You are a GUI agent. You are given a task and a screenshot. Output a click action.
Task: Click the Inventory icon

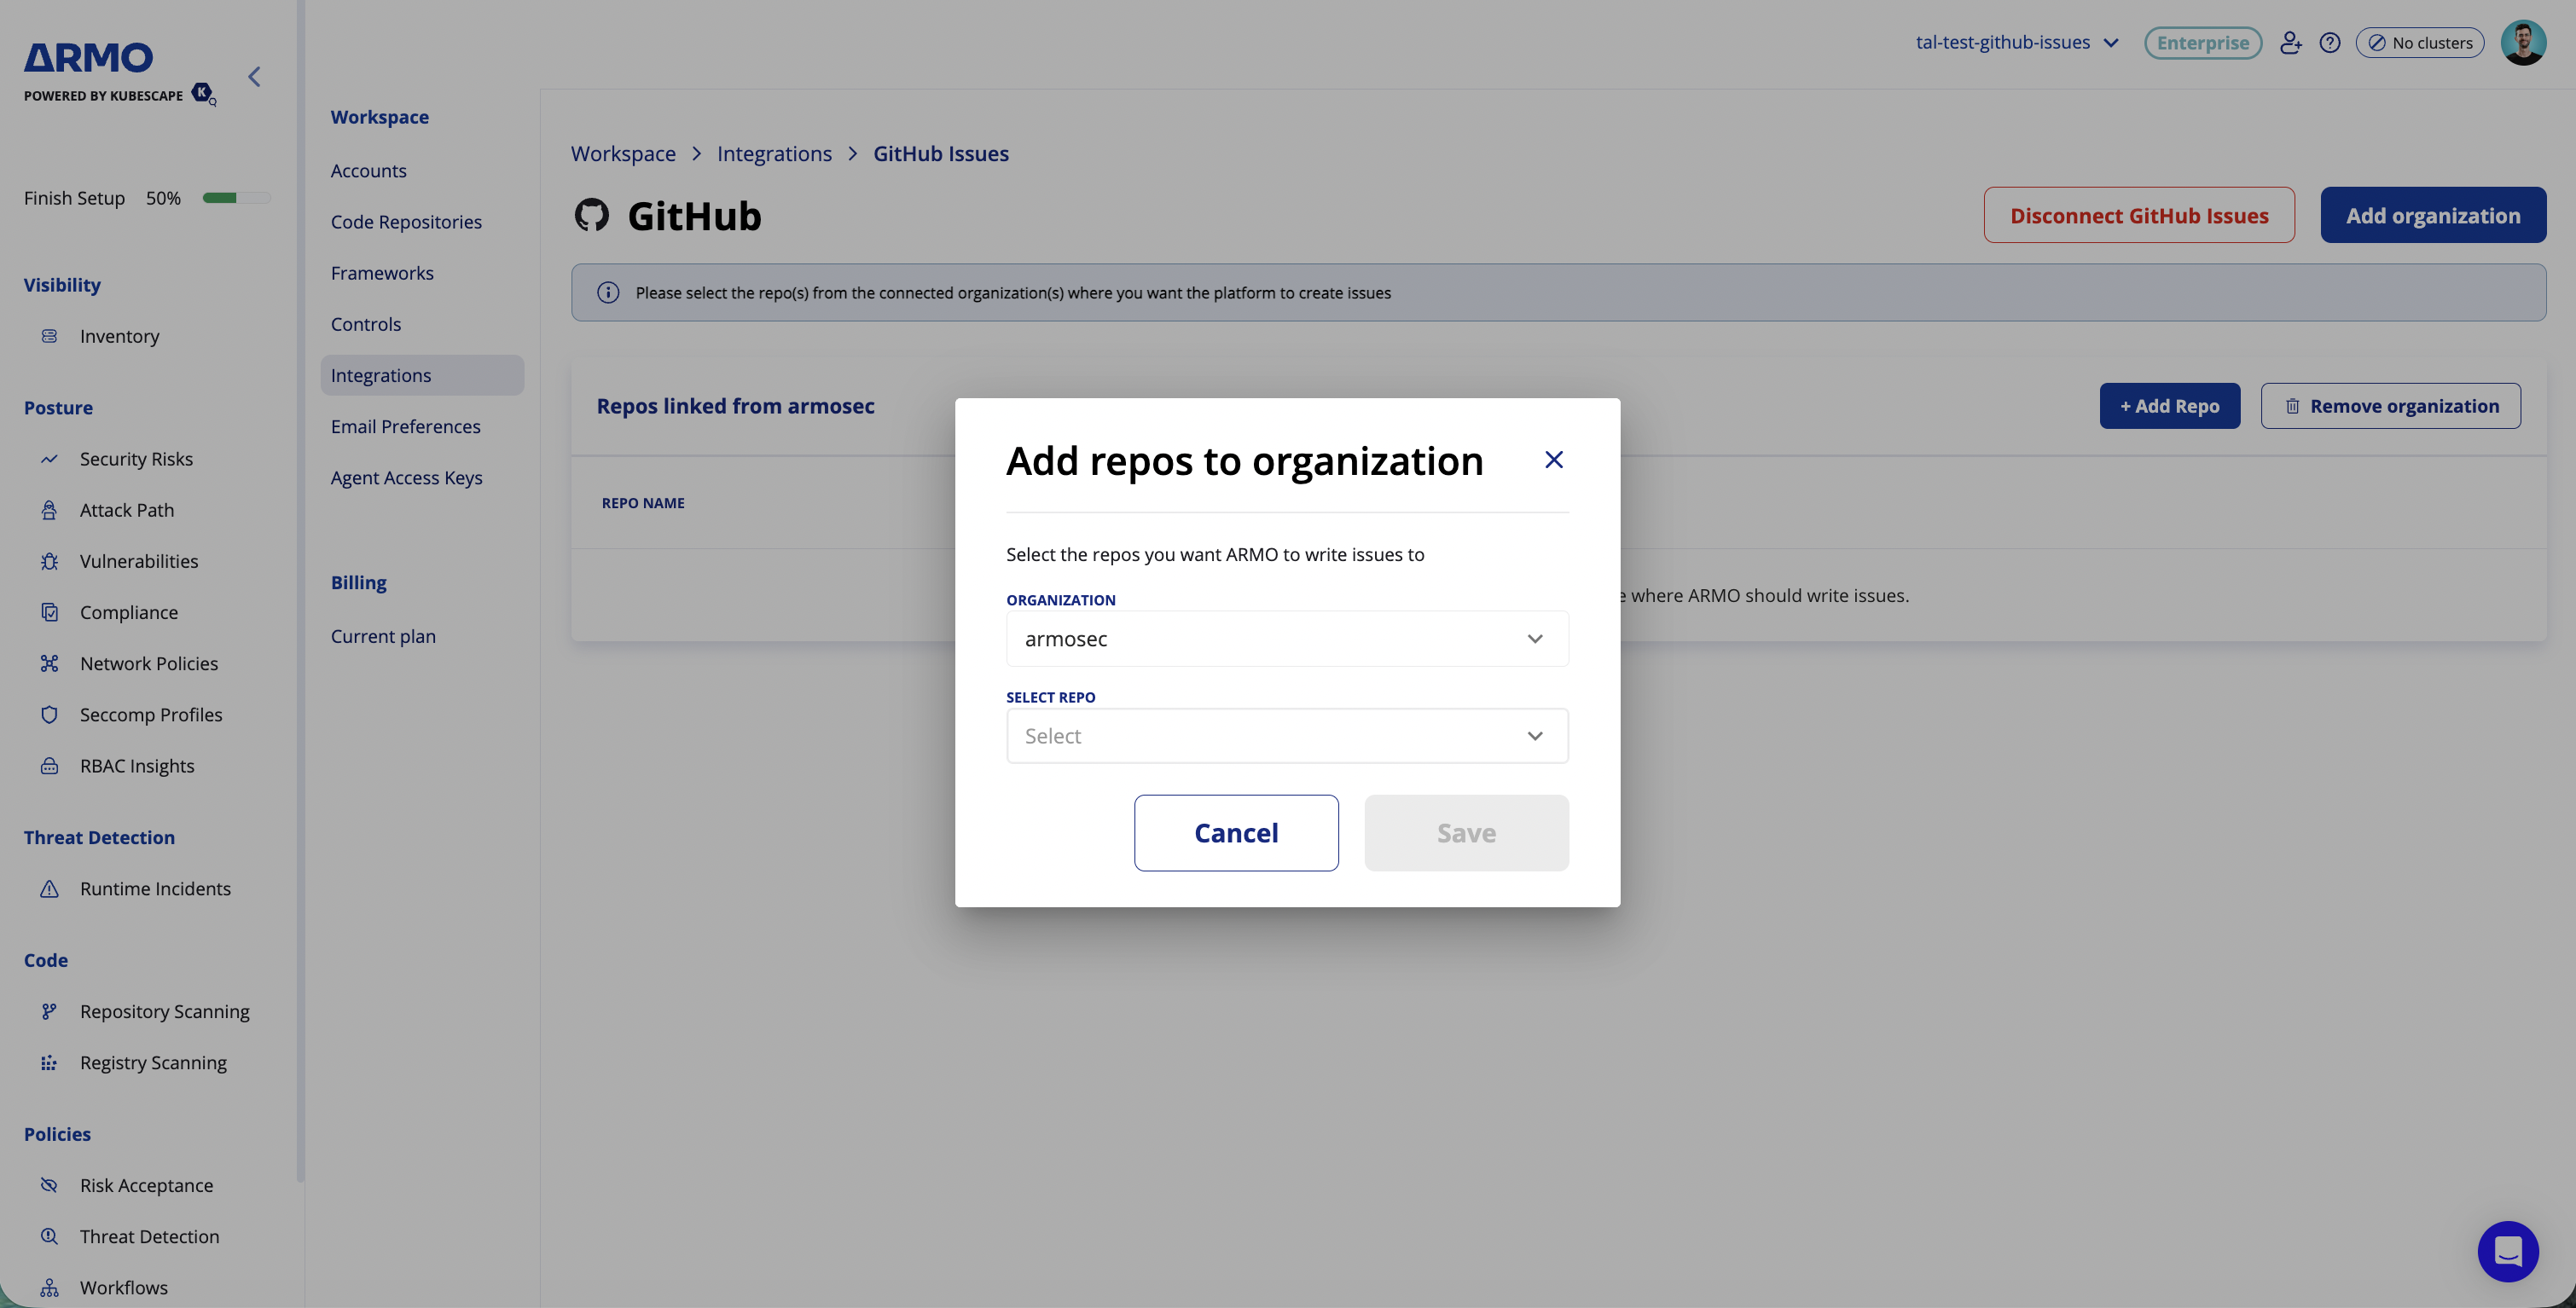(x=49, y=336)
